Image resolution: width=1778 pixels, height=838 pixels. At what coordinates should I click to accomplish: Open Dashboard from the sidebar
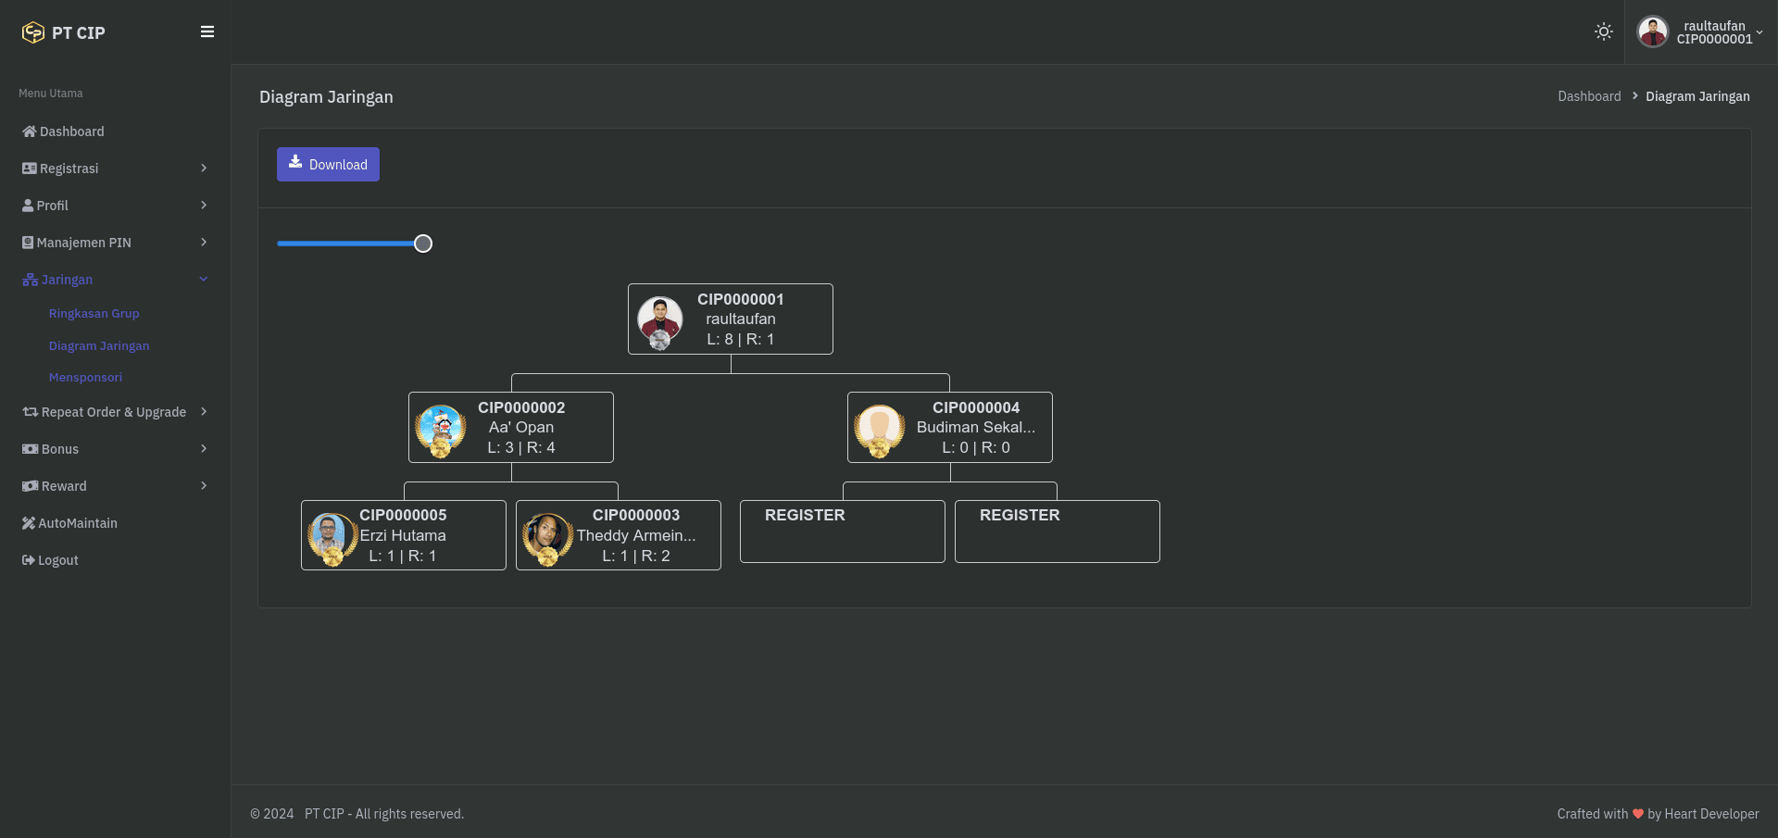tap(71, 131)
